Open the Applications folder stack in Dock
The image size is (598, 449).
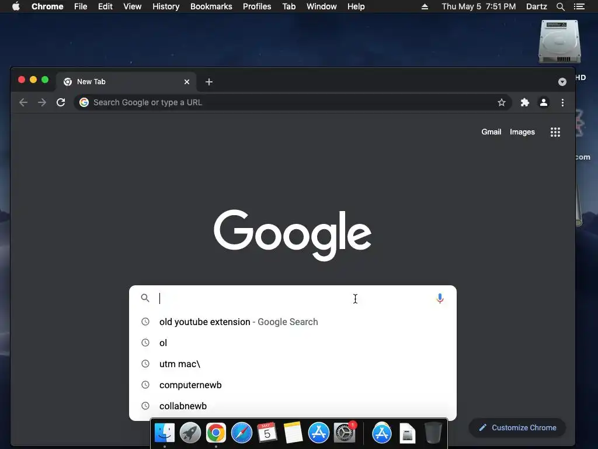coord(382,433)
